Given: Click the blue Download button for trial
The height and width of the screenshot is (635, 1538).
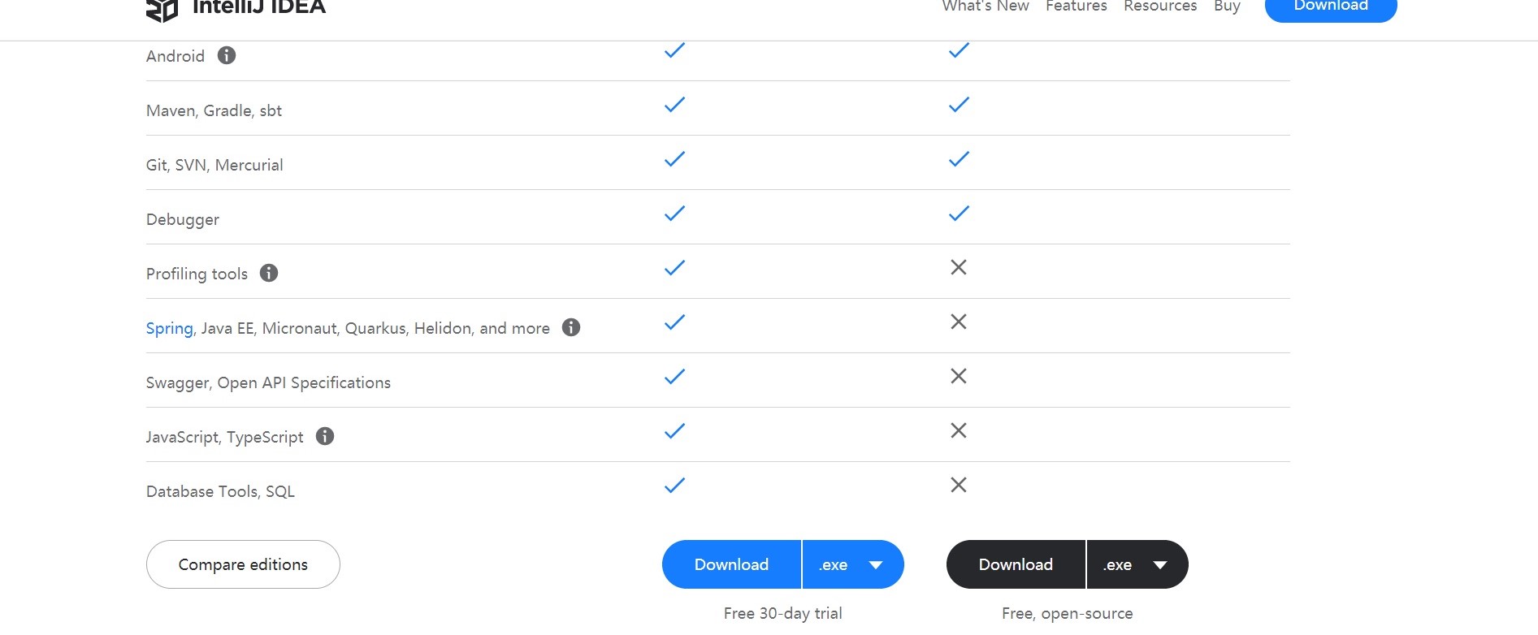Looking at the screenshot, I should click(x=731, y=564).
